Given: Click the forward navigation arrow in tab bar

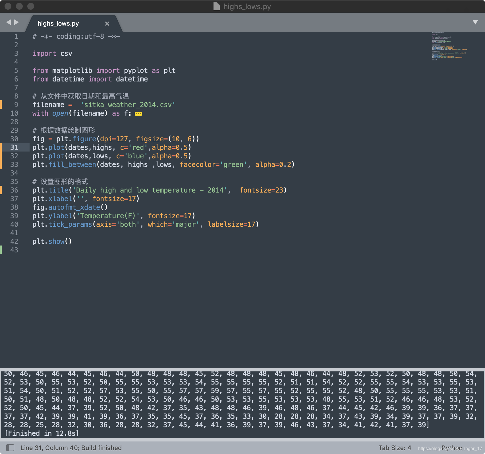Looking at the screenshot, I should [x=16, y=22].
